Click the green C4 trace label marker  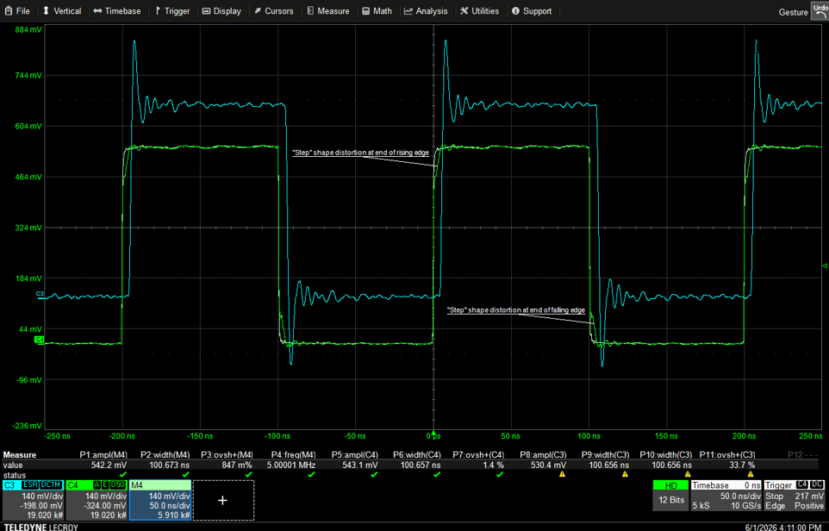click(x=39, y=340)
